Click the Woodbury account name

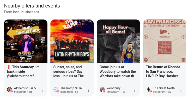coord(113,88)
